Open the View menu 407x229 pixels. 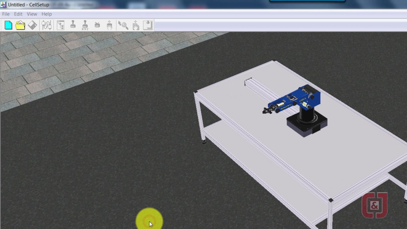[x=32, y=14]
